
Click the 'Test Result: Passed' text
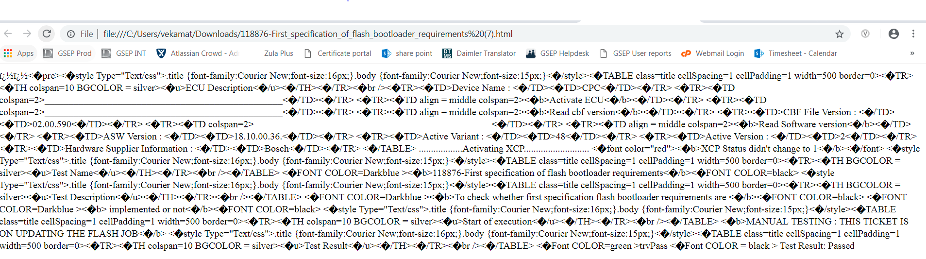(x=817, y=246)
